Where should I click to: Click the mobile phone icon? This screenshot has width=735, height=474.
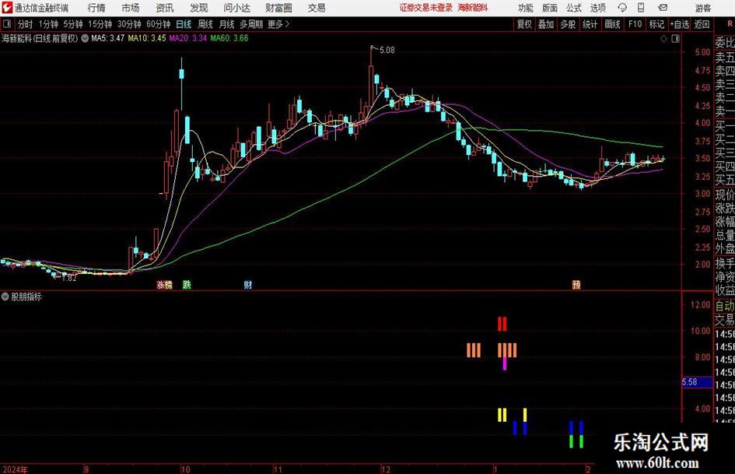[x=641, y=8]
